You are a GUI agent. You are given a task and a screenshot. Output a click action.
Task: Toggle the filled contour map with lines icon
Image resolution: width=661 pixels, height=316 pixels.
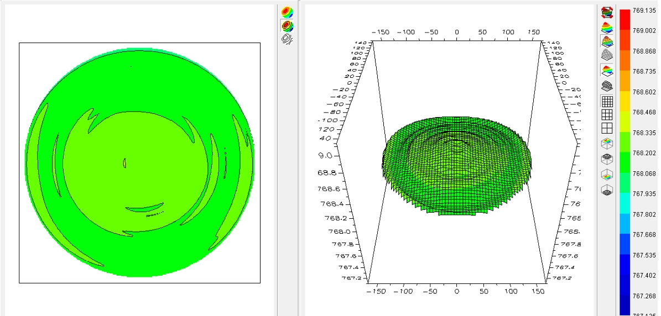(287, 26)
